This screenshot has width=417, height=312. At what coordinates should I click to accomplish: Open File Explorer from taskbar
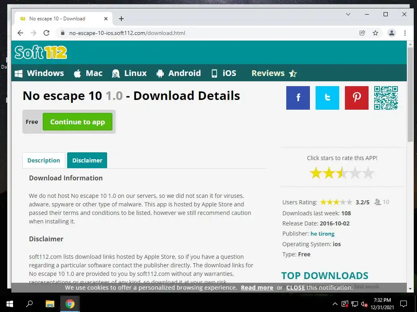coord(50,304)
